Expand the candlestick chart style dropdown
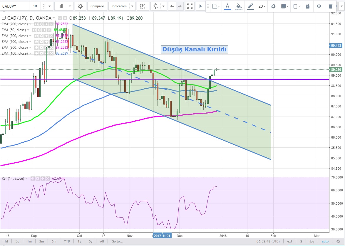This screenshot has width=345, height=246. pos(70,6)
